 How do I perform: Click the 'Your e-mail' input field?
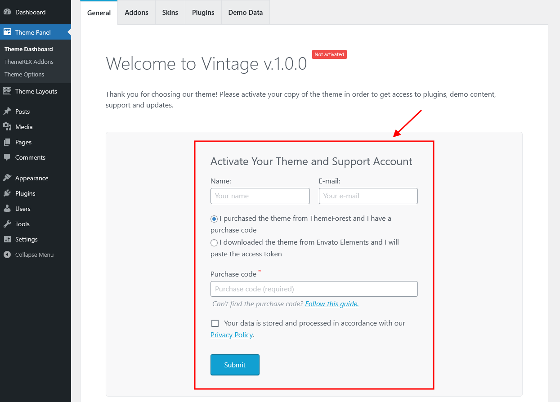coord(368,196)
